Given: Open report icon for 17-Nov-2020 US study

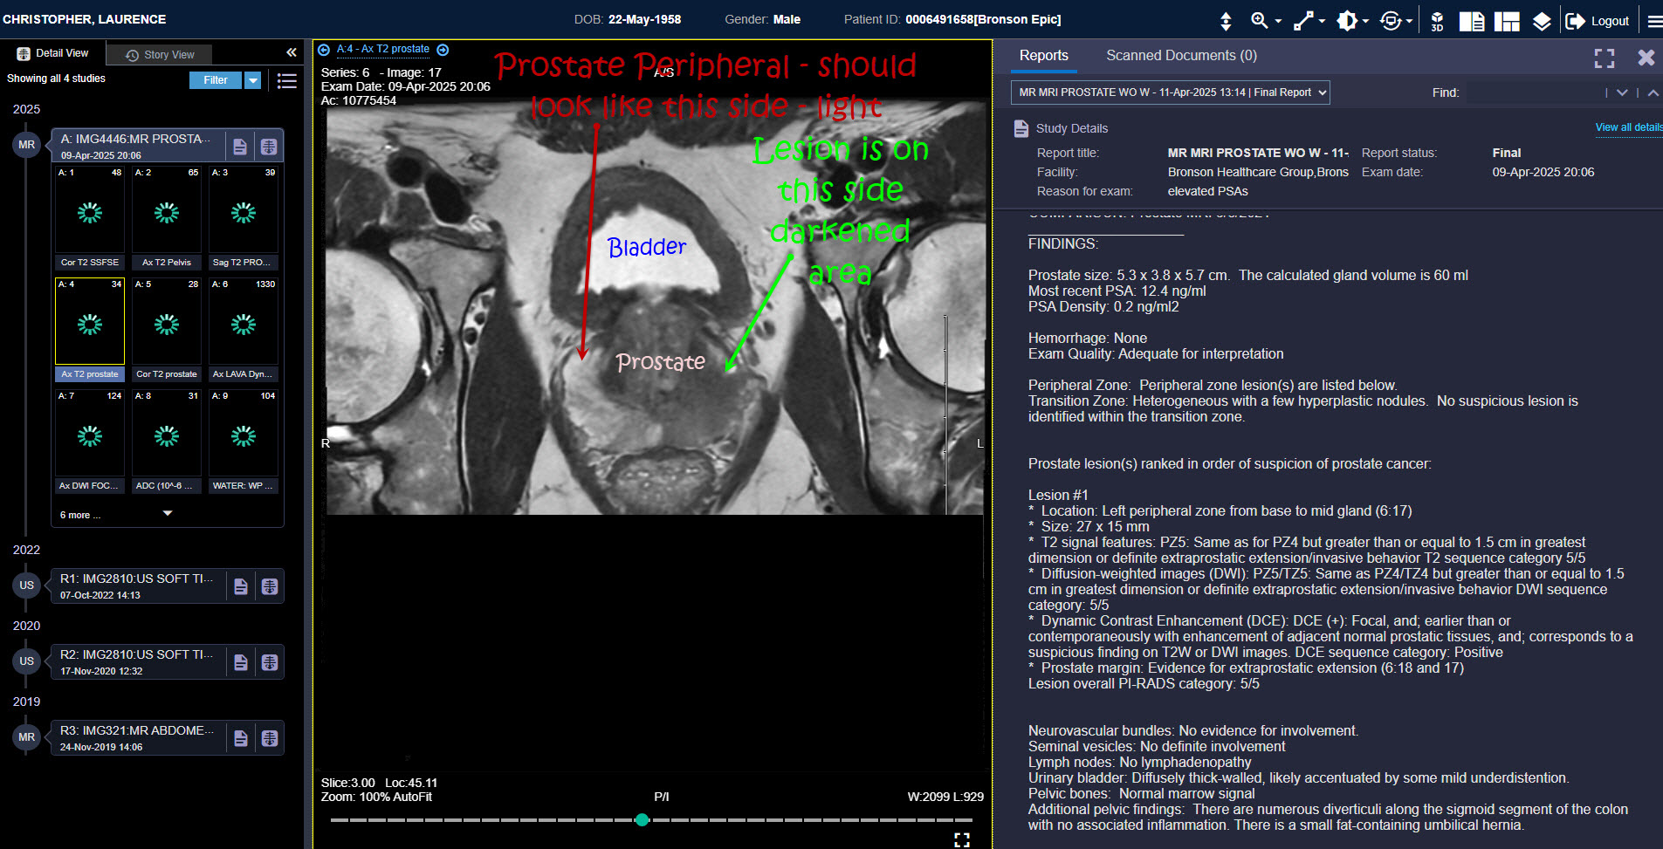Looking at the screenshot, I should point(241,662).
